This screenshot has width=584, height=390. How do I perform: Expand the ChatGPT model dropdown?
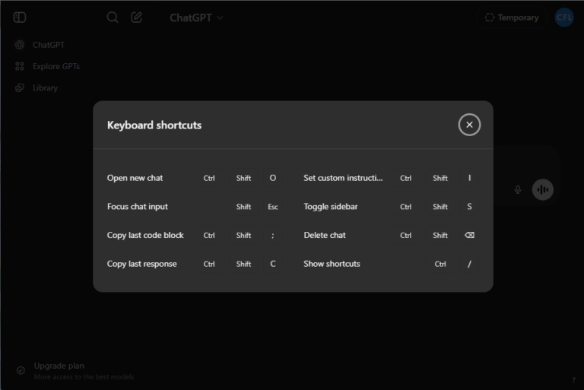[196, 17]
